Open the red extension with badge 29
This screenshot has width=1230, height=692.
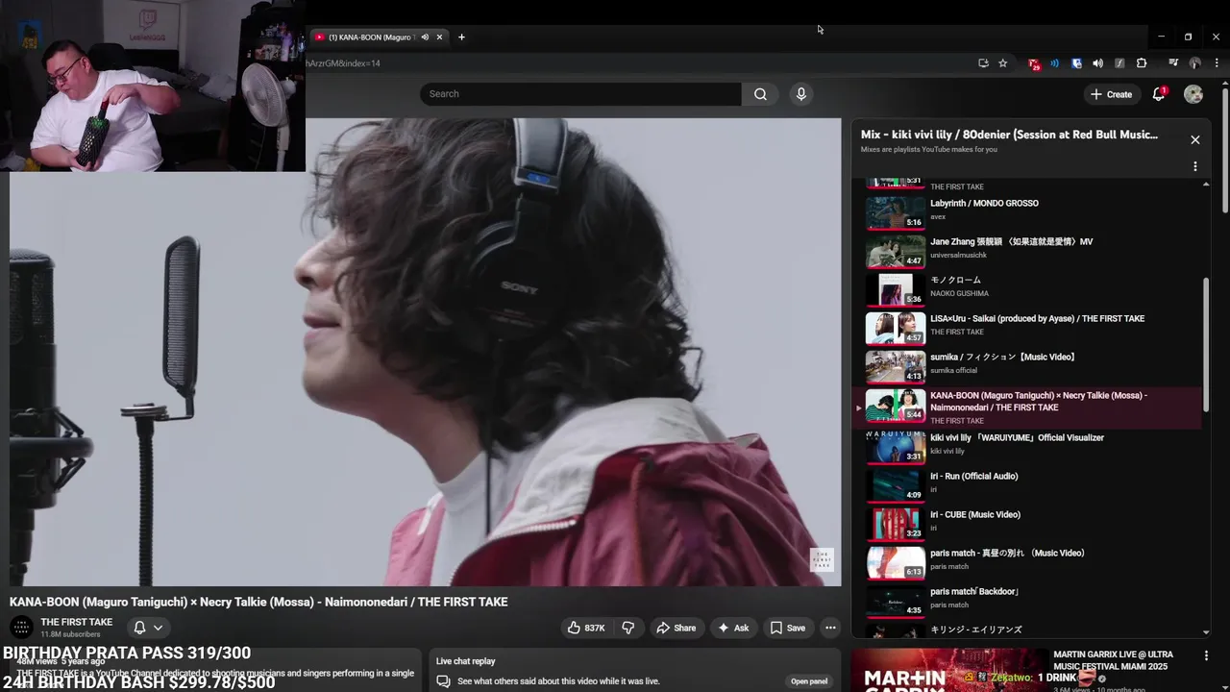tap(1034, 63)
